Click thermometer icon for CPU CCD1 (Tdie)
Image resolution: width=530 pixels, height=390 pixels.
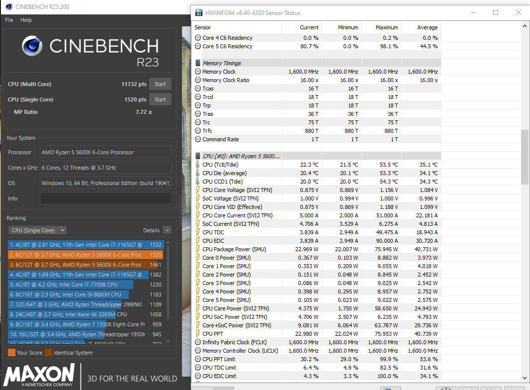click(x=198, y=181)
